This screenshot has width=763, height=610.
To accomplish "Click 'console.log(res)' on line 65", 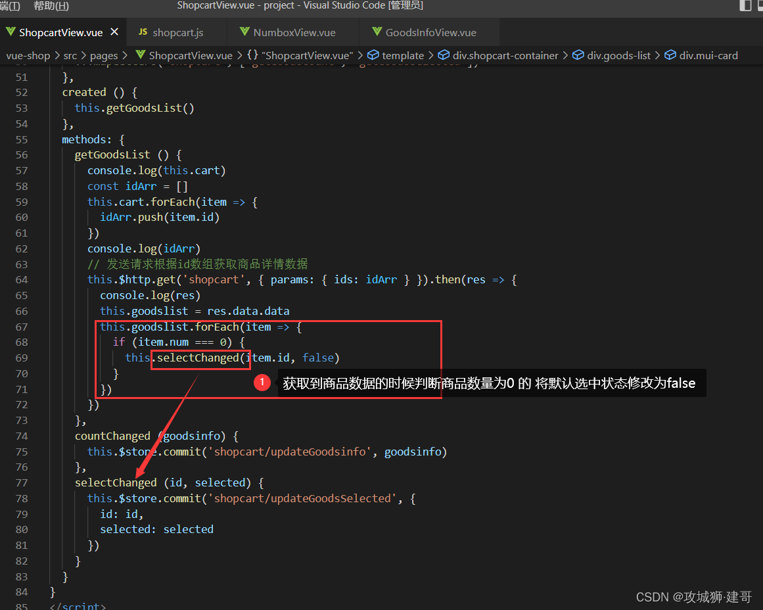I will point(150,296).
